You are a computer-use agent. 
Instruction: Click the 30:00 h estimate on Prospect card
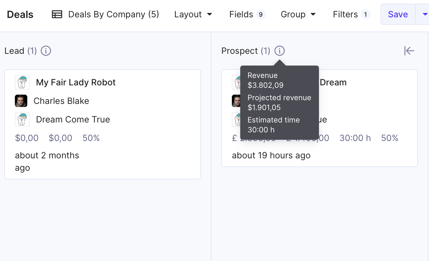pos(355,138)
